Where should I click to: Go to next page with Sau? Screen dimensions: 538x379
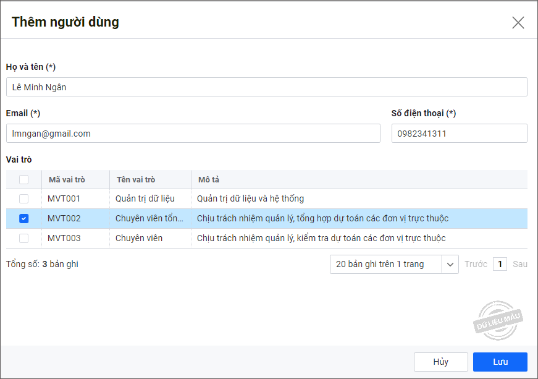[x=520, y=265]
